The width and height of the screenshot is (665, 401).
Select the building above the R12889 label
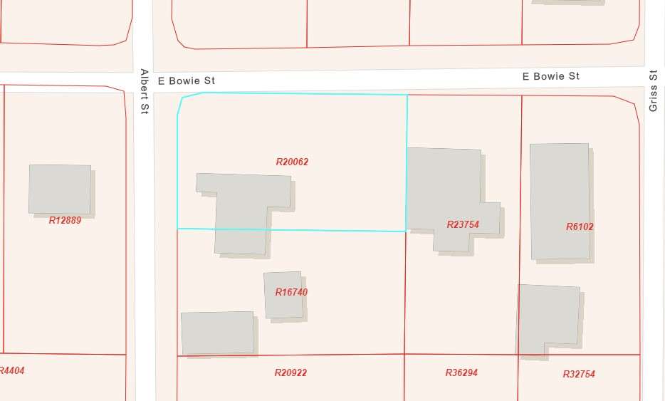pyautogui.click(x=60, y=189)
